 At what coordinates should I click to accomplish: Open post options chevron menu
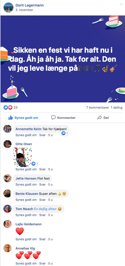[x=121, y=4]
